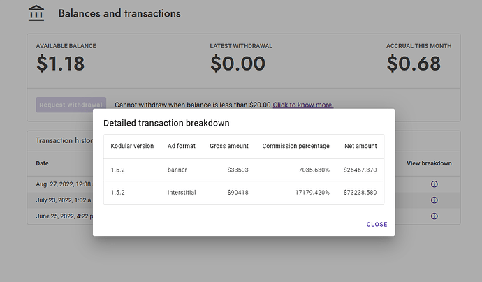
Task: Open breakdown info for June 25 transaction
Action: click(x=434, y=216)
